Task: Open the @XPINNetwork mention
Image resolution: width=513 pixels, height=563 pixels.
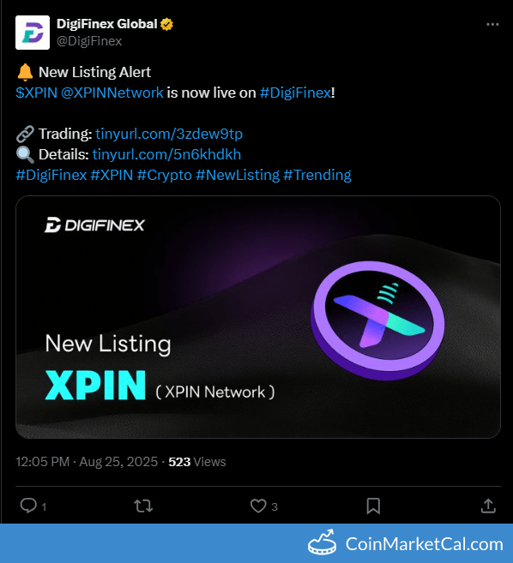Action: coord(112,93)
